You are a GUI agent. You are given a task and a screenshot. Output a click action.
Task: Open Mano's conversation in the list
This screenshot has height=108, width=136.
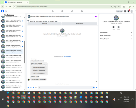(x=12, y=77)
